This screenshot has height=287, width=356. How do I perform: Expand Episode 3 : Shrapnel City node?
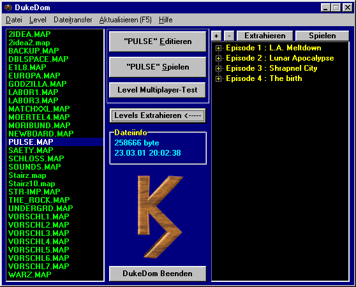218,68
